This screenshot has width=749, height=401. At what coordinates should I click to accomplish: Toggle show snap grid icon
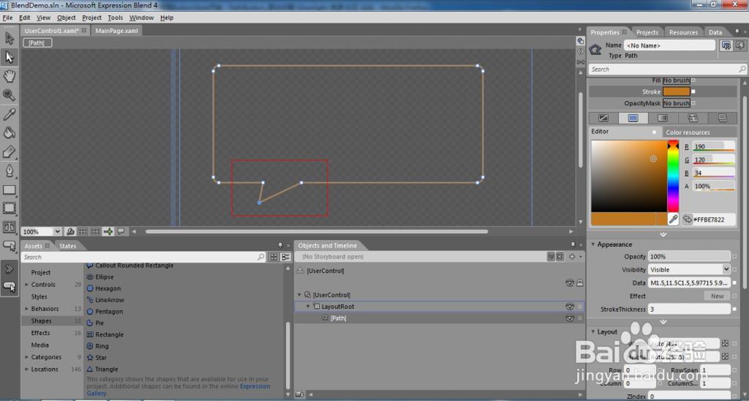(83, 232)
